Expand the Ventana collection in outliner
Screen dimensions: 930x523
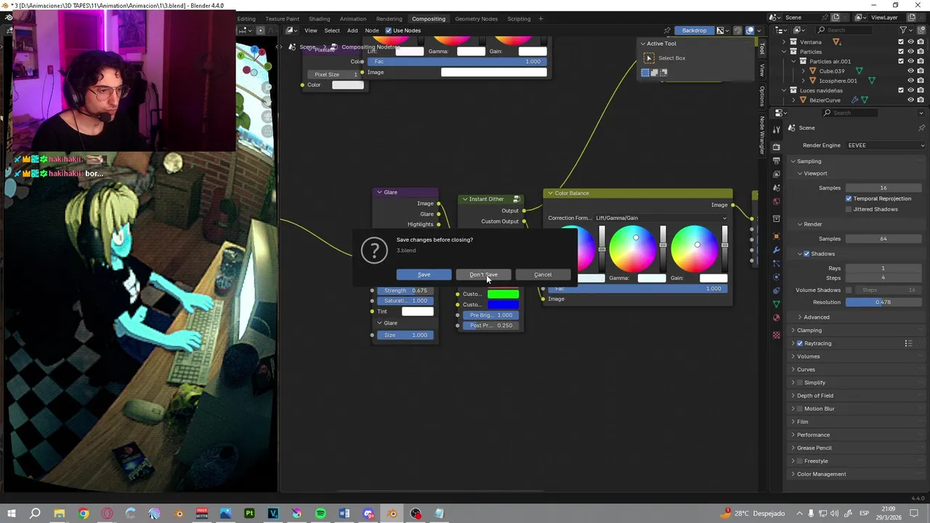(x=784, y=42)
